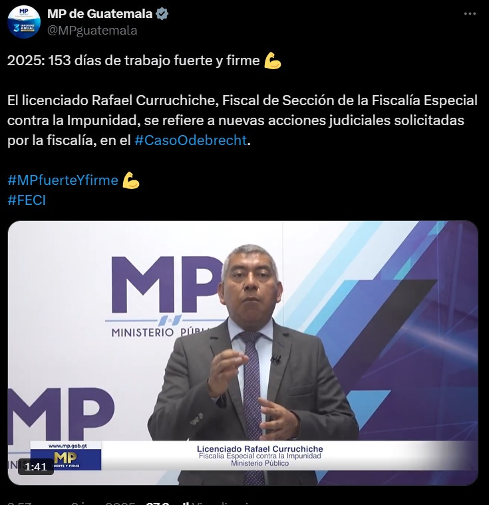Click the blue verified badge icon
Viewport: 489px width, 505px height.
[x=162, y=14]
